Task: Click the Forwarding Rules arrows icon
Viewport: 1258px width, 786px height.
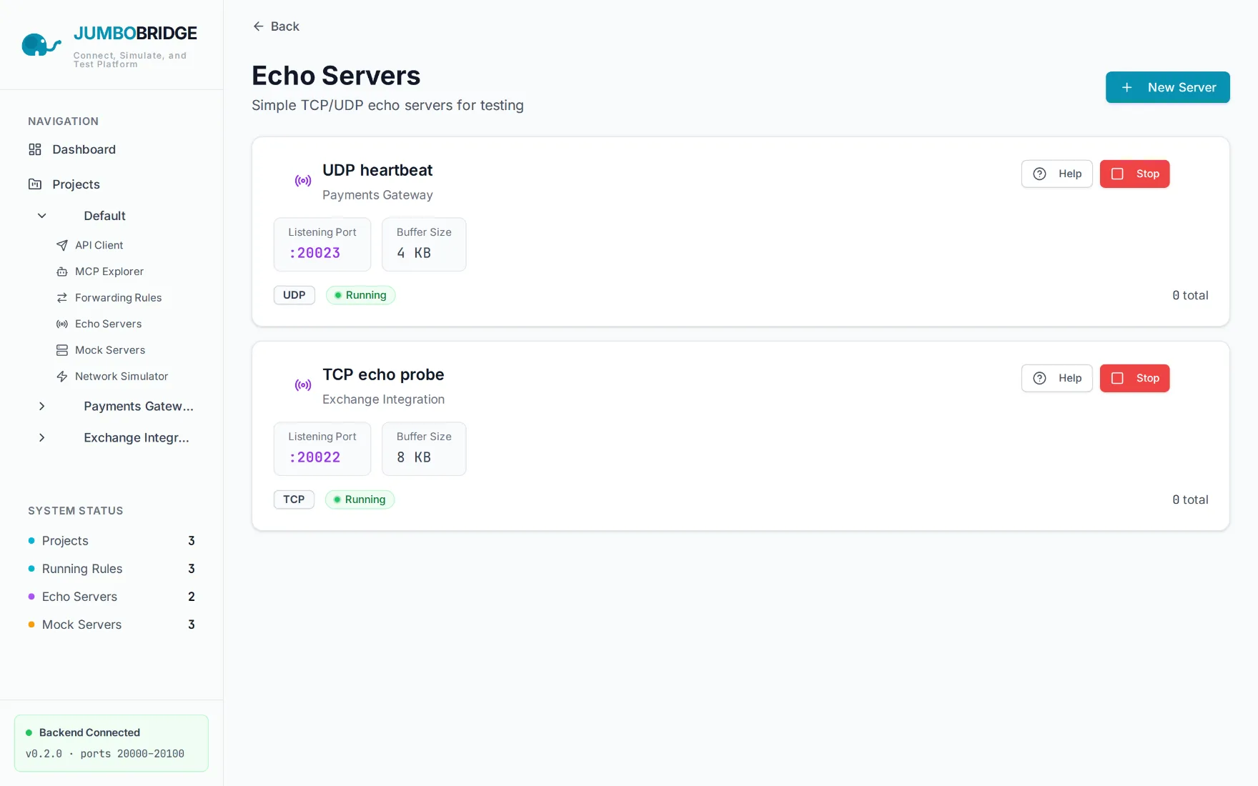Action: pyautogui.click(x=62, y=298)
